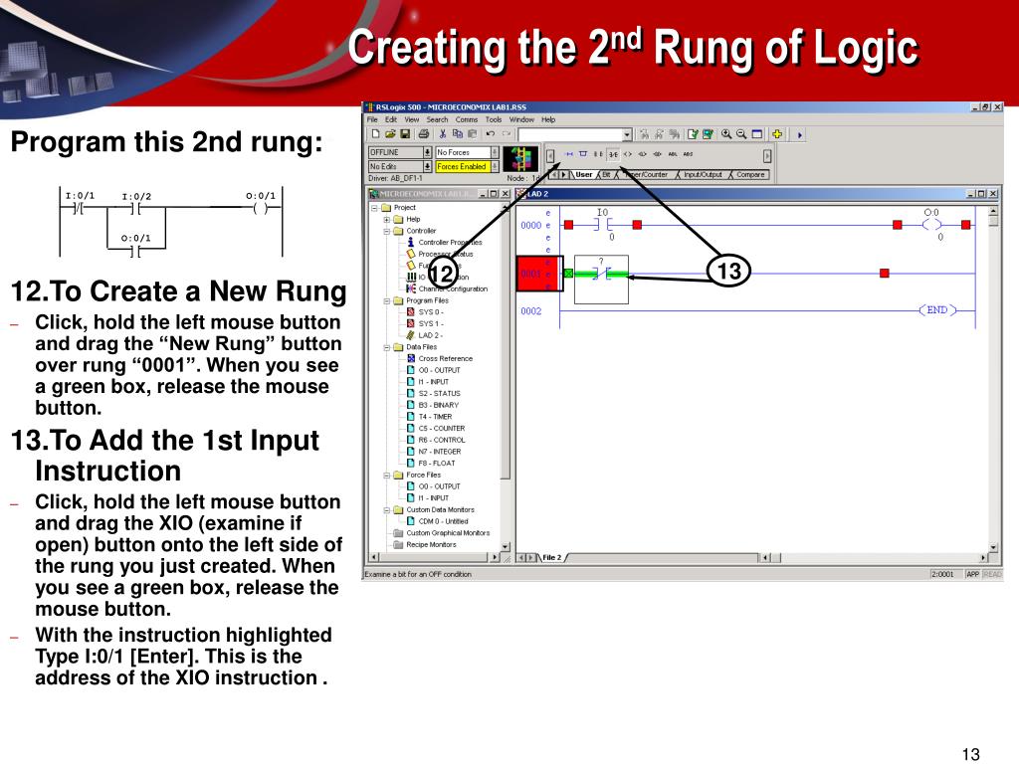
Task: Click the New file toolbar icon
Action: click(375, 134)
